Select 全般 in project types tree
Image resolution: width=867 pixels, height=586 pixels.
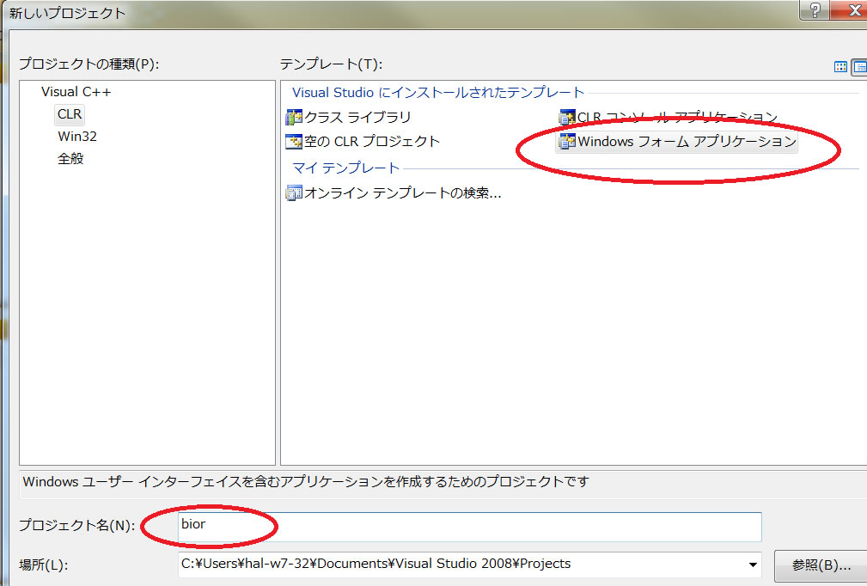coord(70,159)
